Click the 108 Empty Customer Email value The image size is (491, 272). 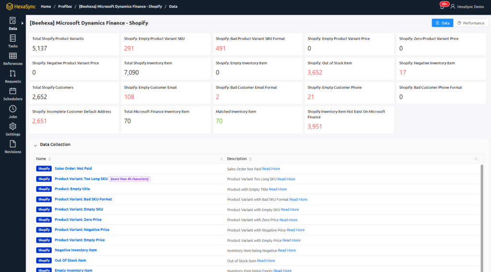click(129, 97)
